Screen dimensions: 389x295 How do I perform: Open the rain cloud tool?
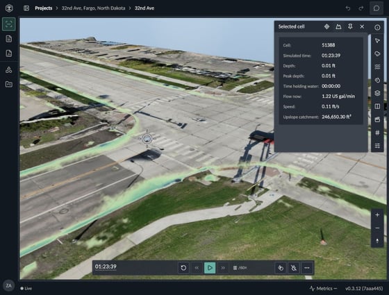[377, 53]
